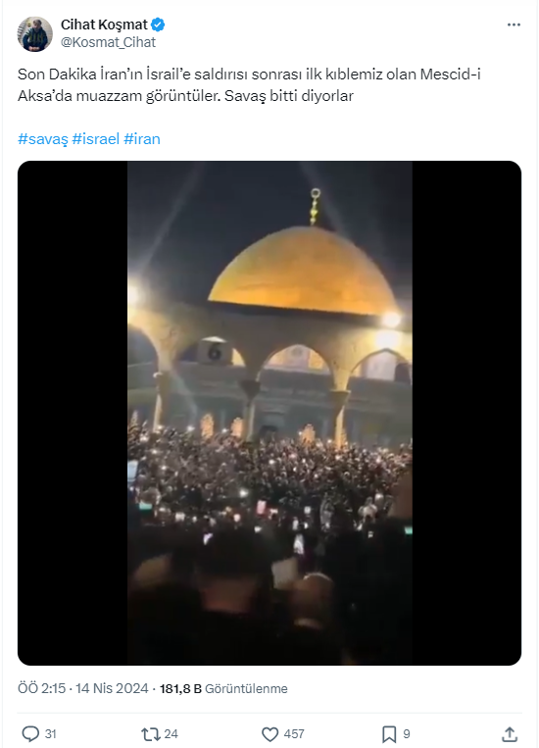Click the blue verified badge
The image size is (539, 748).
158,25
